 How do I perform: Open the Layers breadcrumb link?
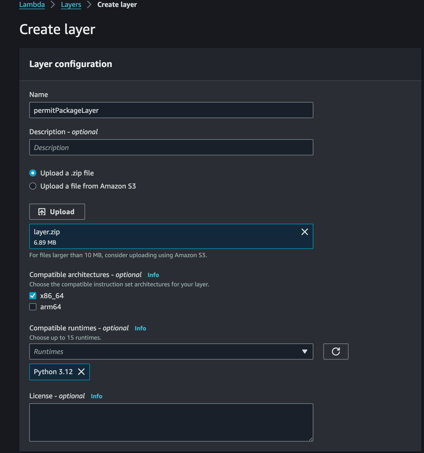pos(70,5)
